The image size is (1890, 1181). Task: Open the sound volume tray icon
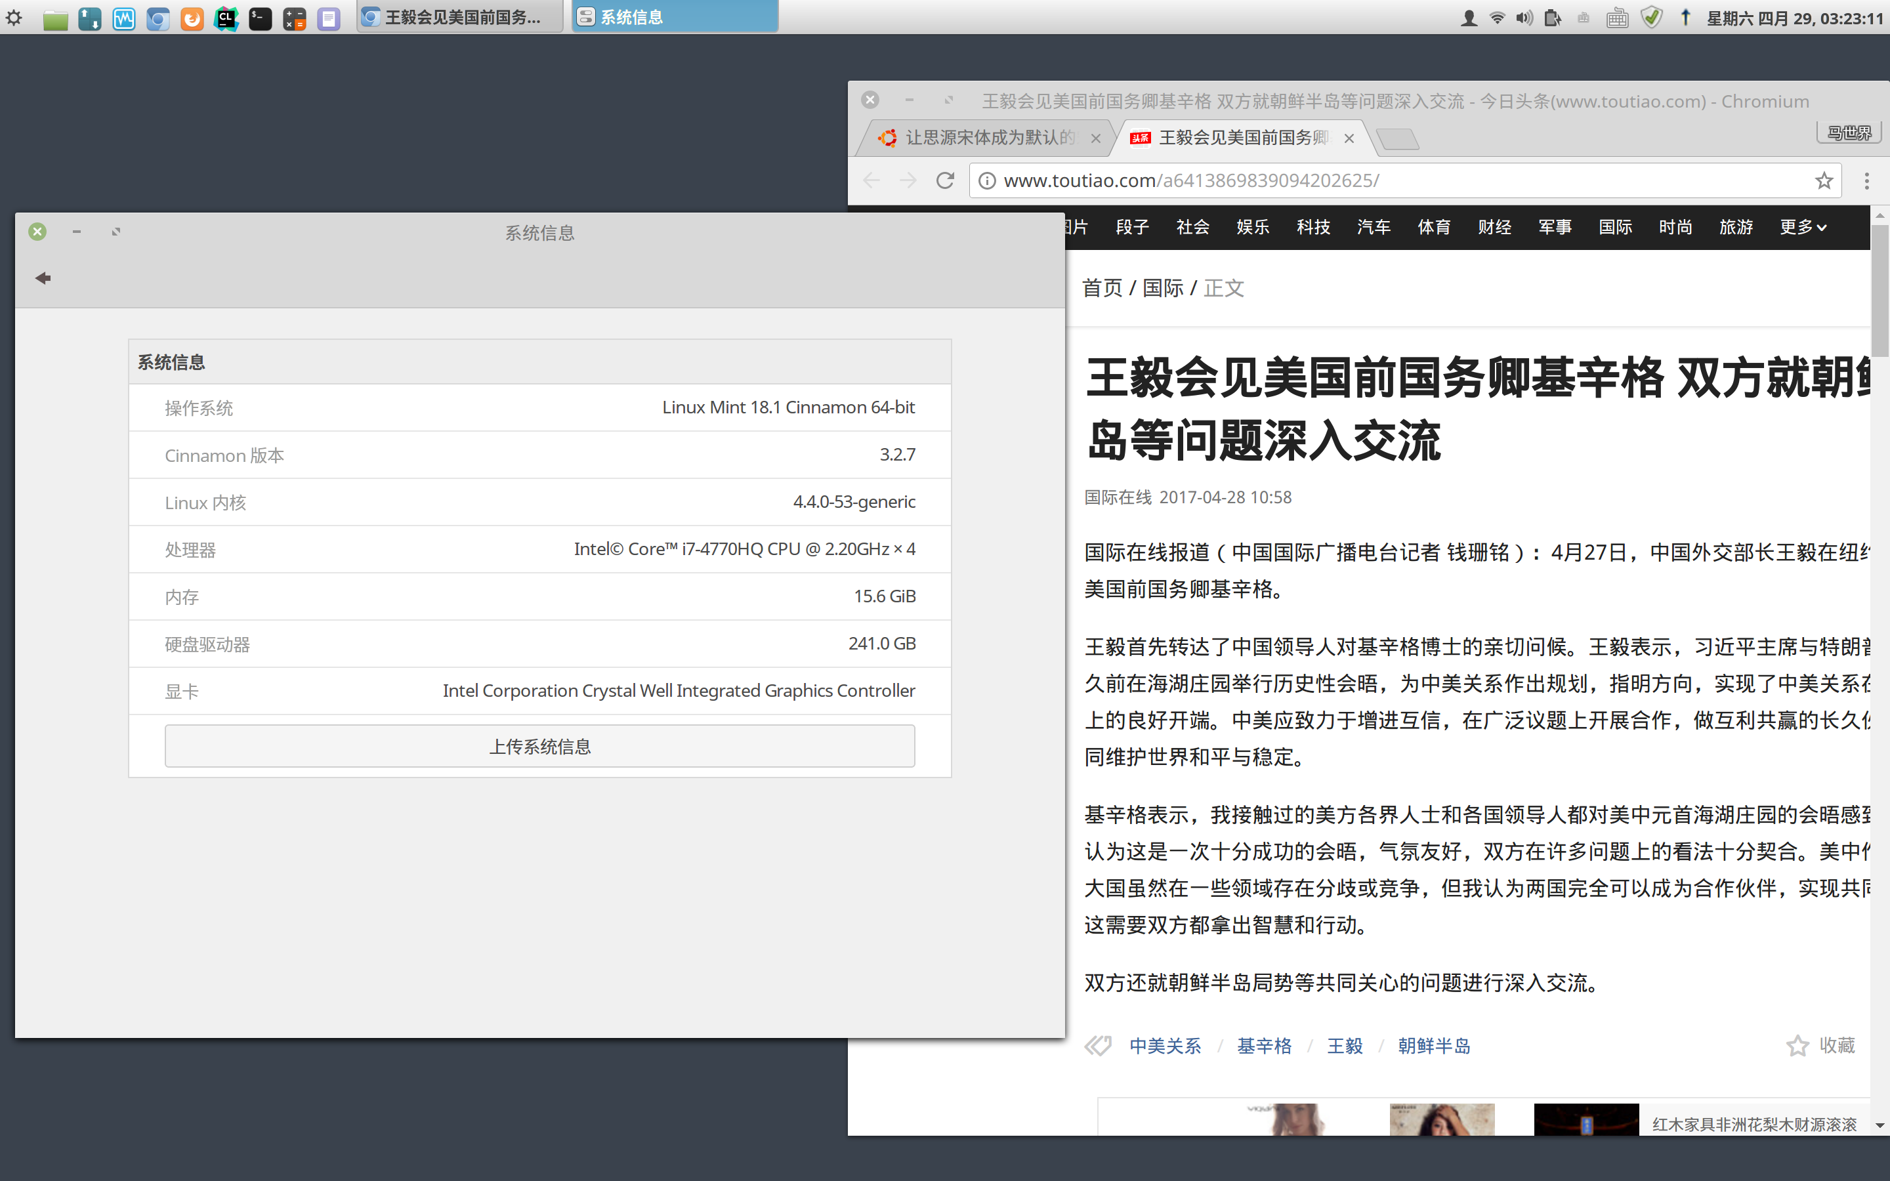coord(1524,17)
